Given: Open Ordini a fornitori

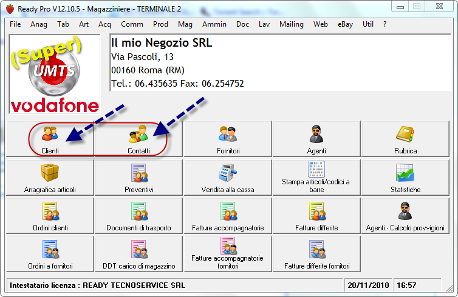Looking at the screenshot, I should pyautogui.click(x=50, y=254).
